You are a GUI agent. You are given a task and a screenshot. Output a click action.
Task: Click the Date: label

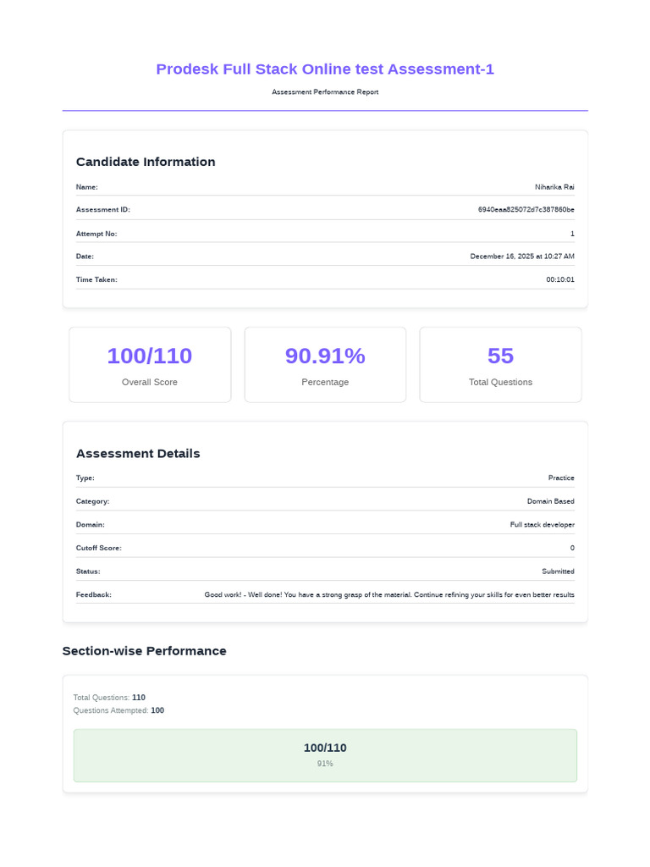click(85, 257)
